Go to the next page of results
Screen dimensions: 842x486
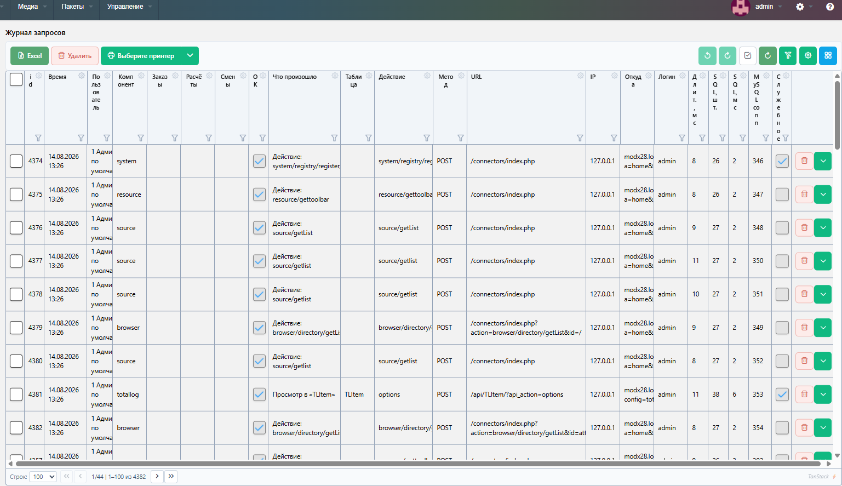[x=157, y=477]
